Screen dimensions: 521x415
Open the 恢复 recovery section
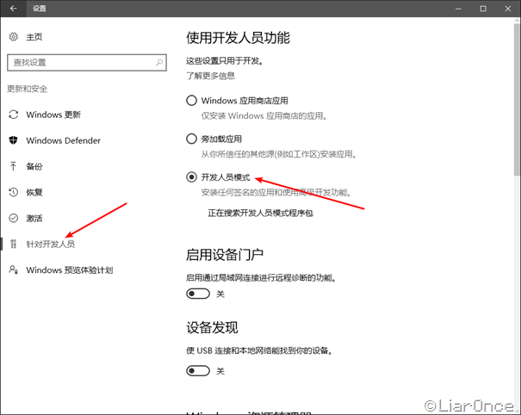coord(34,192)
